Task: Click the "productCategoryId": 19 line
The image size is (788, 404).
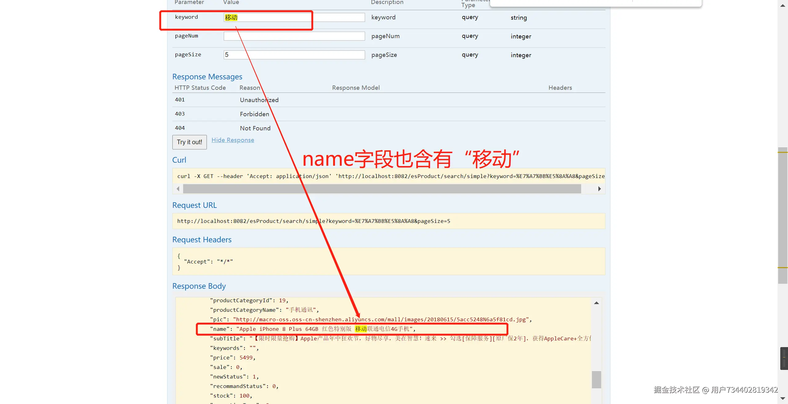Action: [249, 300]
